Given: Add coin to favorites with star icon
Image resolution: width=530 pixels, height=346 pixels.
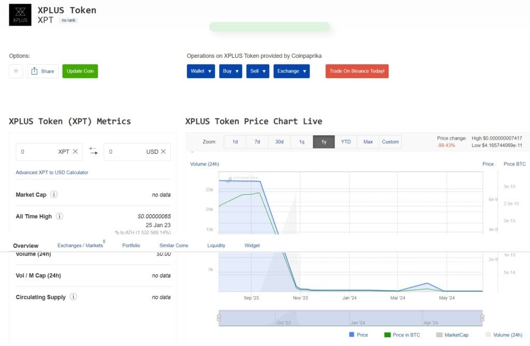Looking at the screenshot, I should click(16, 71).
